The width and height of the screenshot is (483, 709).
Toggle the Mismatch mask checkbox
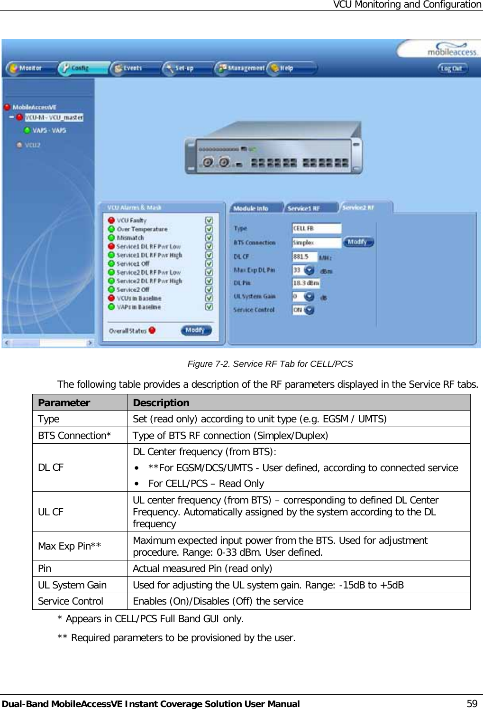click(209, 238)
